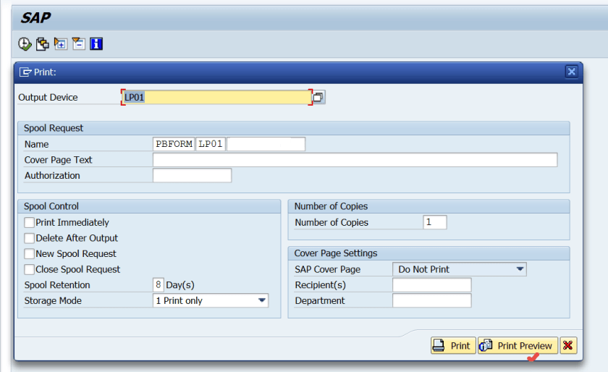
Task: Click the PBFORM spool name field
Action: pyautogui.click(x=174, y=144)
